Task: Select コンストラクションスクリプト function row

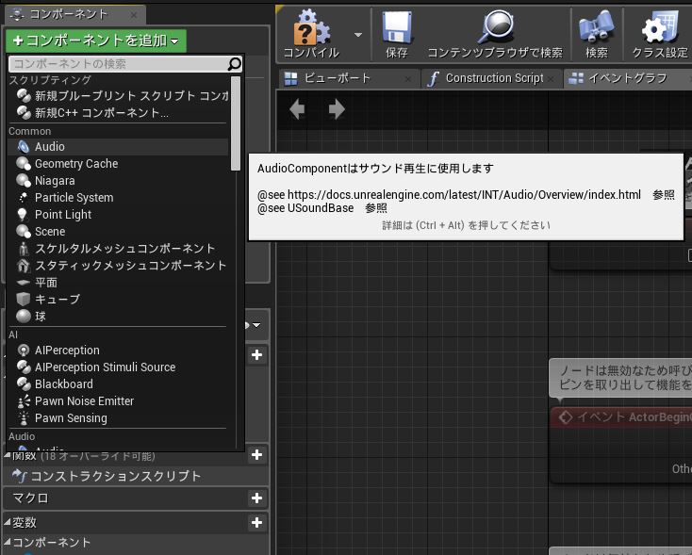Action: pos(135,476)
